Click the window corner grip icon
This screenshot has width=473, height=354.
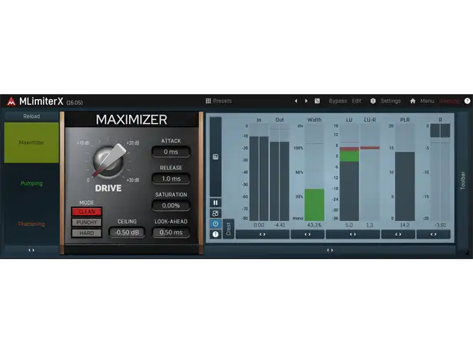[467, 253]
